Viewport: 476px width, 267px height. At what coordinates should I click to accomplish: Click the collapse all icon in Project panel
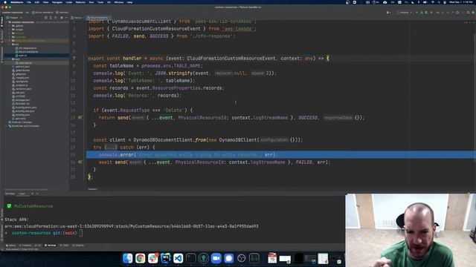pyautogui.click(x=56, y=18)
